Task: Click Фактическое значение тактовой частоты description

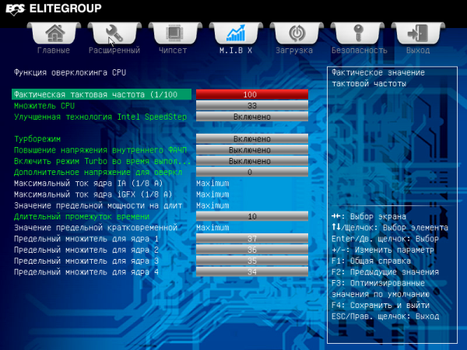Action: (x=378, y=78)
